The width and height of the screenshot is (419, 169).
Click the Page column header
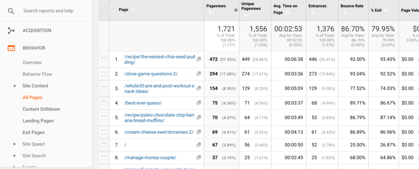(x=124, y=9)
